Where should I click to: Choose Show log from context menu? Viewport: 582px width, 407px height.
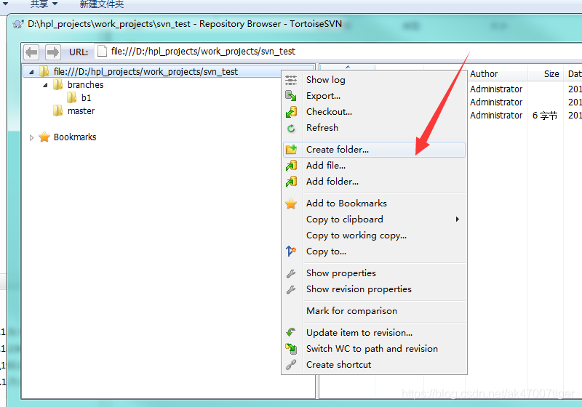[374, 80]
